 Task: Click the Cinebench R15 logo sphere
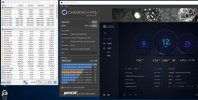[x=64, y=12]
